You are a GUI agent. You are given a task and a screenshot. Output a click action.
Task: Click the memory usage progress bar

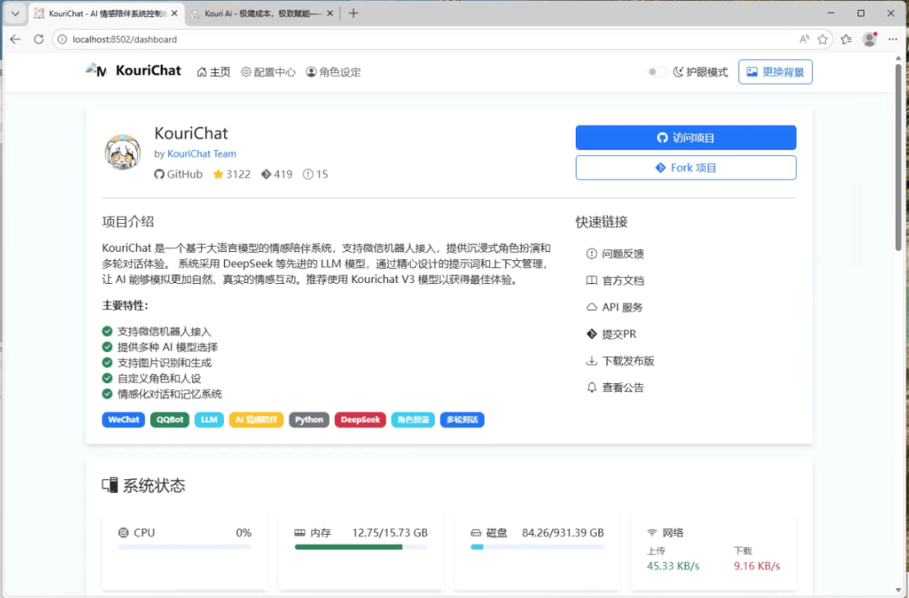(360, 547)
